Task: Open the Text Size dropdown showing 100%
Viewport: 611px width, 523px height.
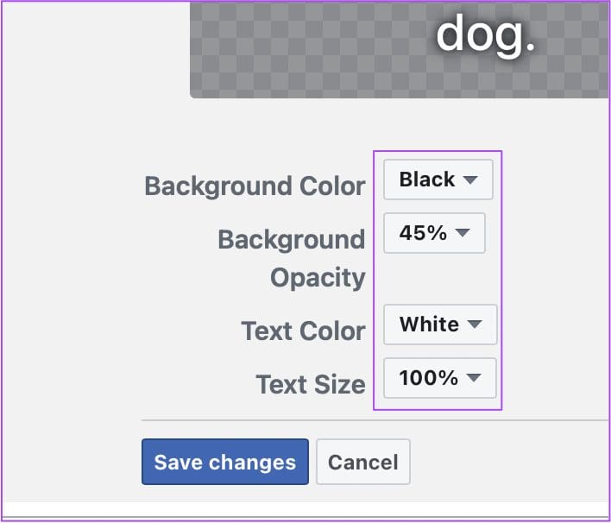Action: click(x=439, y=378)
